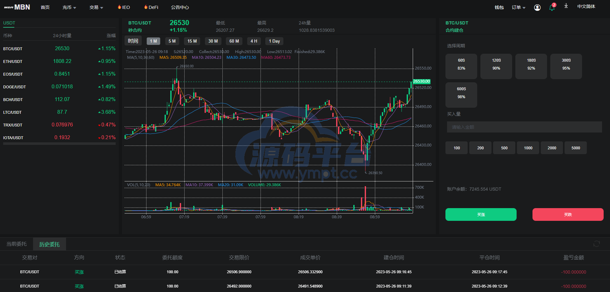Viewport: 610px width, 292px height.
Task: Set buy amount to 200
Action: [480, 148]
